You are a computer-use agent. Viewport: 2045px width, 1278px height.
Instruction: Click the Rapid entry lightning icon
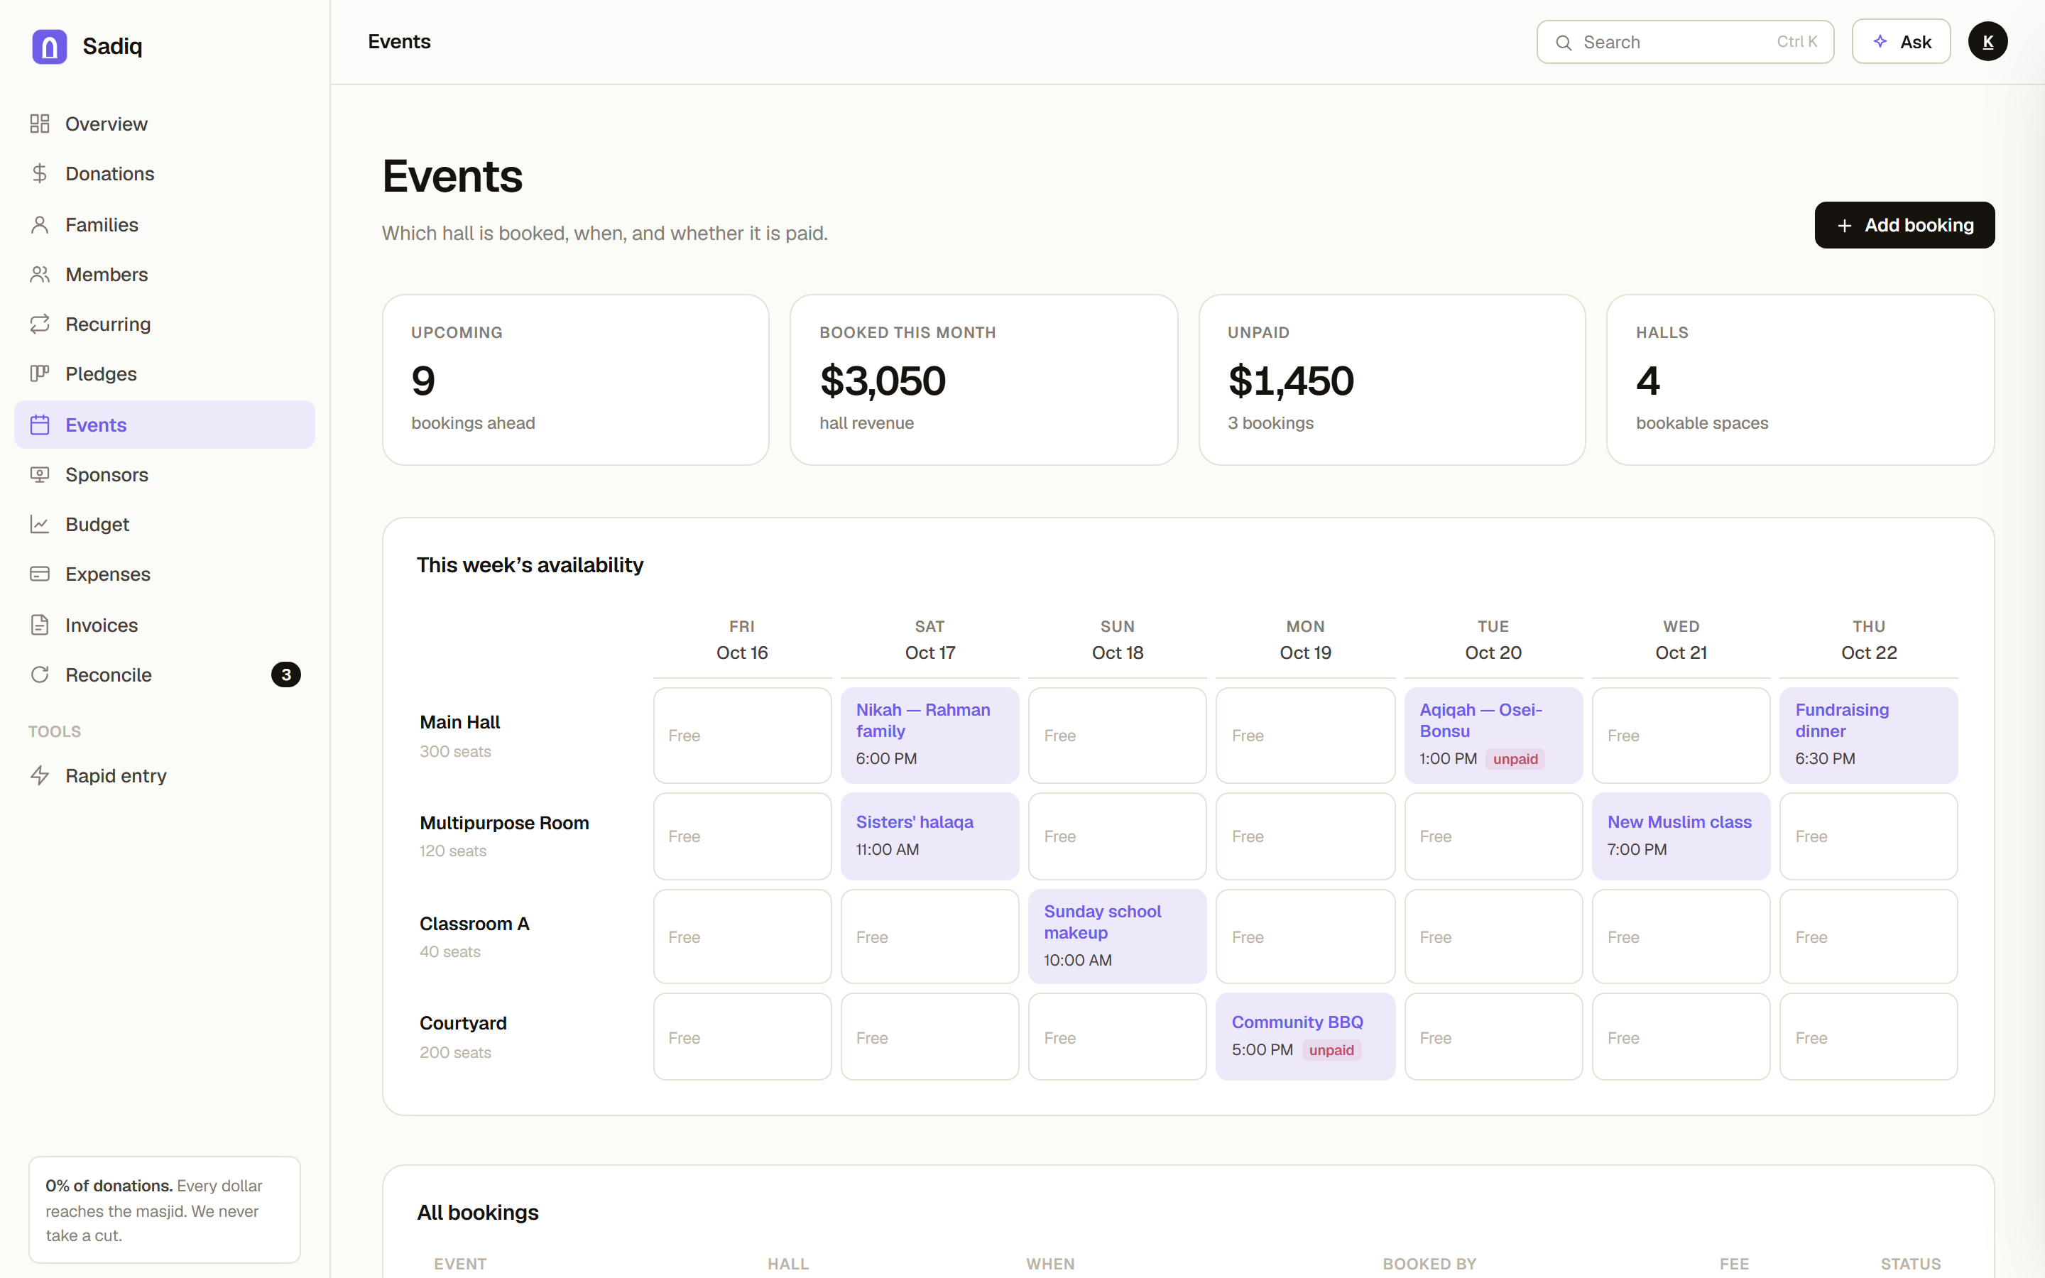40,775
